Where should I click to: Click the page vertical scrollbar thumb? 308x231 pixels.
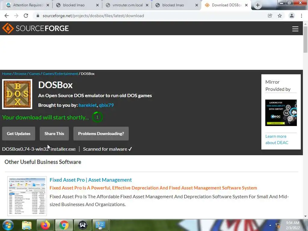(305, 39)
